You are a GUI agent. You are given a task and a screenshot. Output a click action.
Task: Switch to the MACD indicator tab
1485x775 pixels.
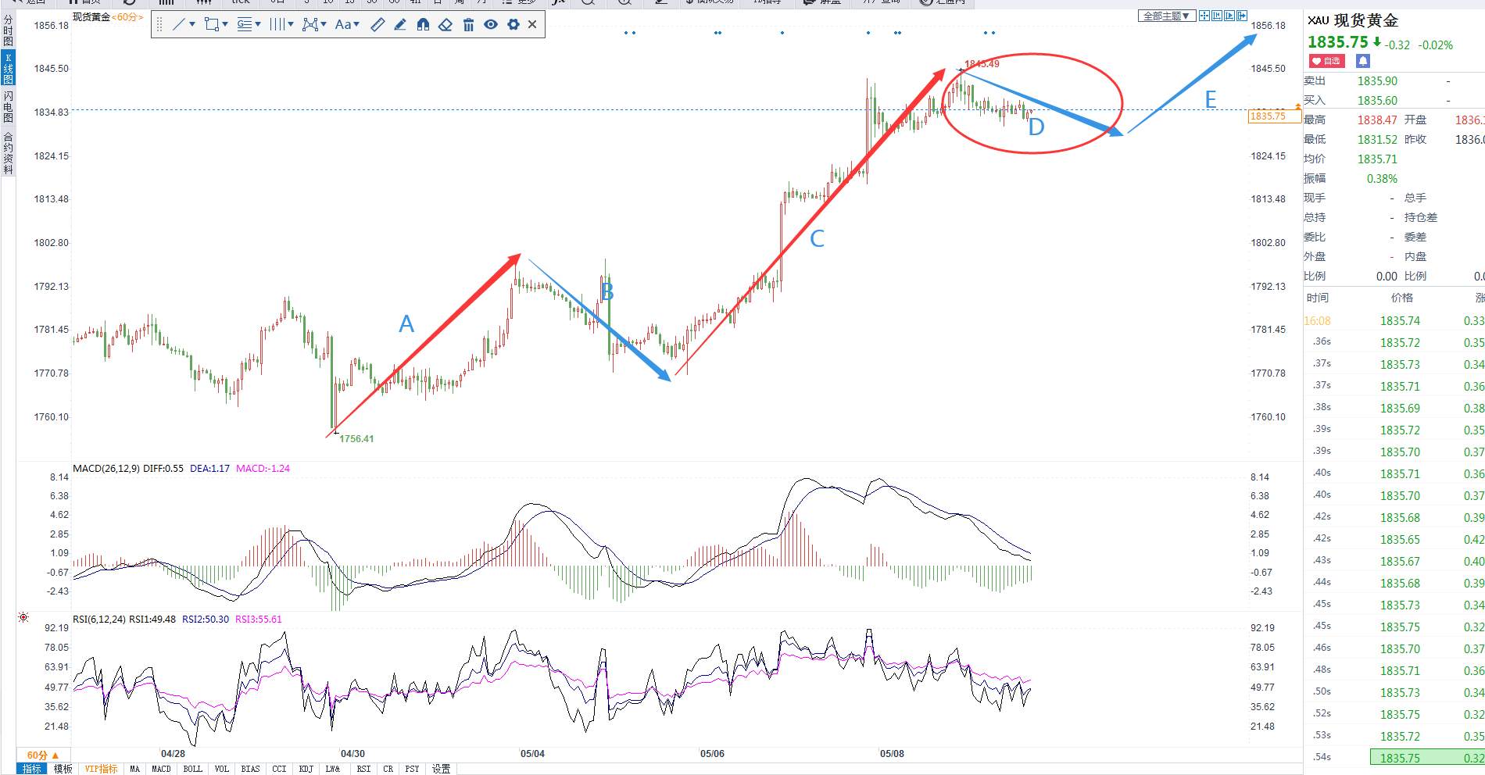(x=161, y=769)
